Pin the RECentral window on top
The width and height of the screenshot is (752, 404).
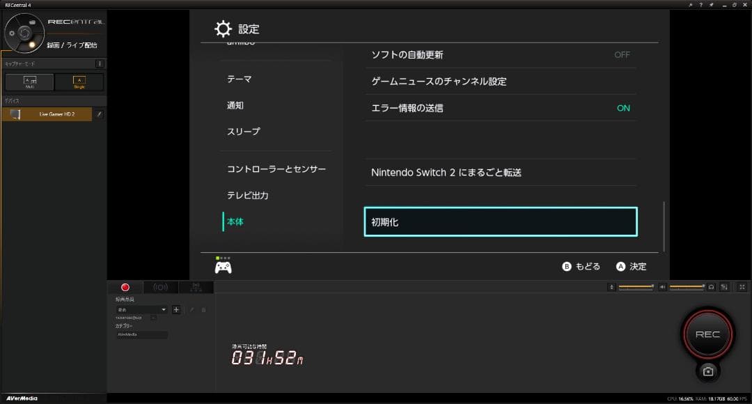711,5
